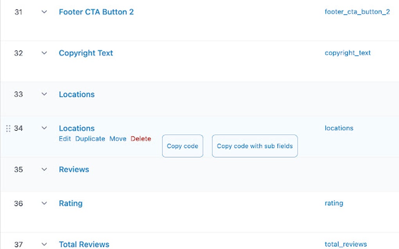The width and height of the screenshot is (399, 249).
Task: Expand the first Locations field
Action: 44,94
